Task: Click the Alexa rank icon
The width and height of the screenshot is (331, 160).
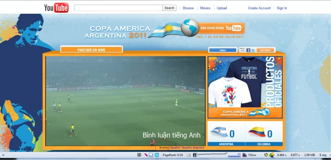Action: point(195,155)
